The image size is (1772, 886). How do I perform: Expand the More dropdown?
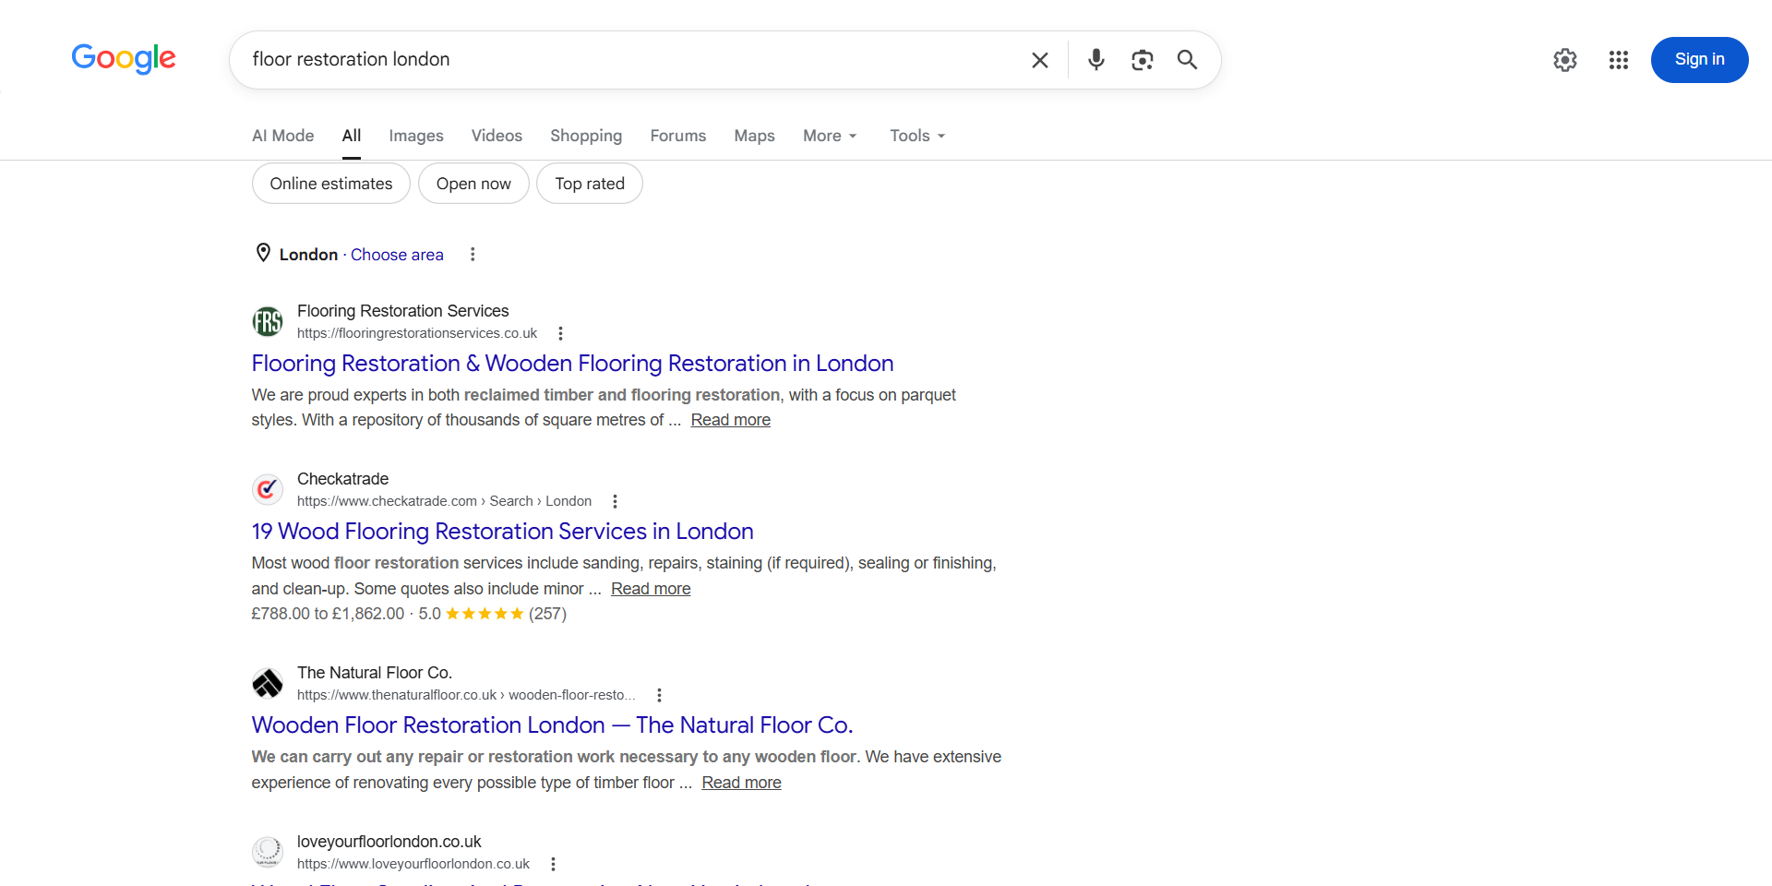coord(830,136)
